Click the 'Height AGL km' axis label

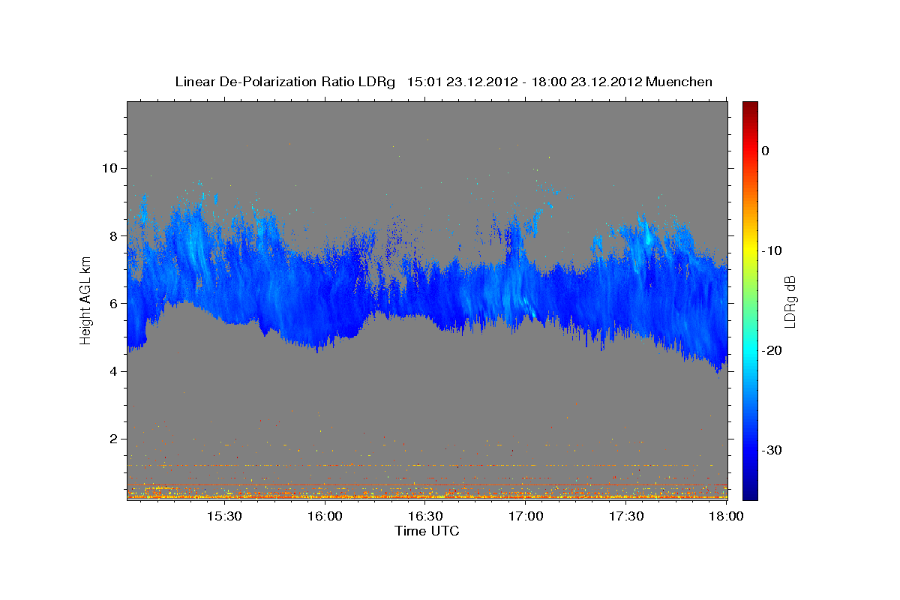[86, 301]
